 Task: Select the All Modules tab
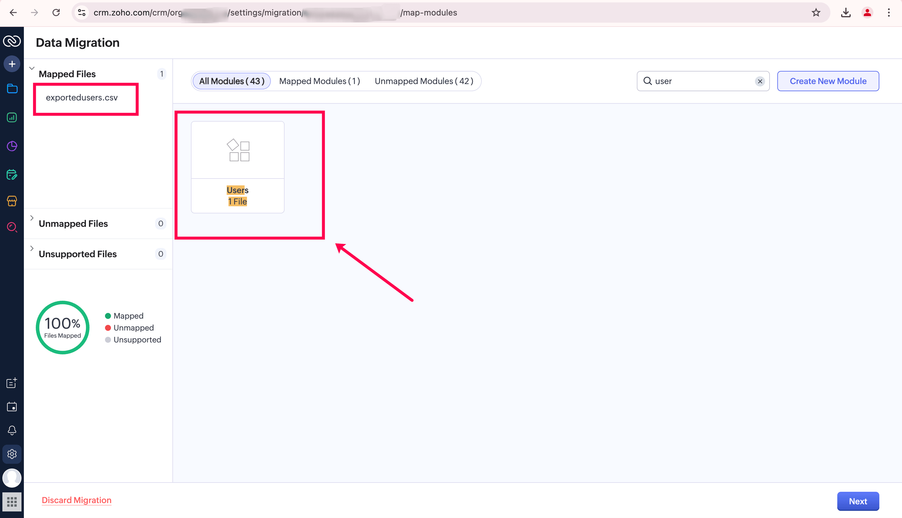[x=231, y=81]
